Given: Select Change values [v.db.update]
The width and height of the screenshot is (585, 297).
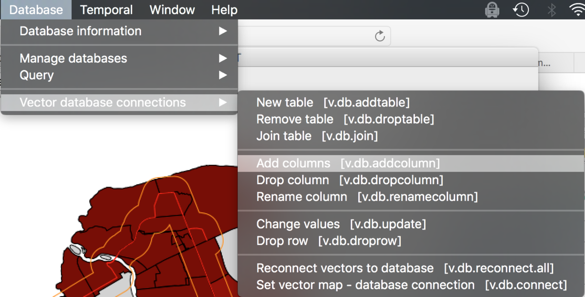Looking at the screenshot, I should pos(341,224).
